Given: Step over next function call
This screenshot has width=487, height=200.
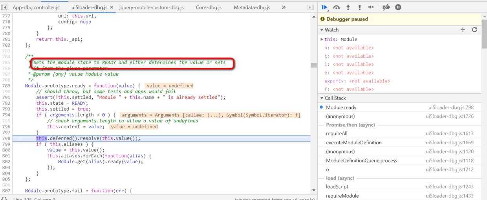Looking at the screenshot, I should pos(337,7).
